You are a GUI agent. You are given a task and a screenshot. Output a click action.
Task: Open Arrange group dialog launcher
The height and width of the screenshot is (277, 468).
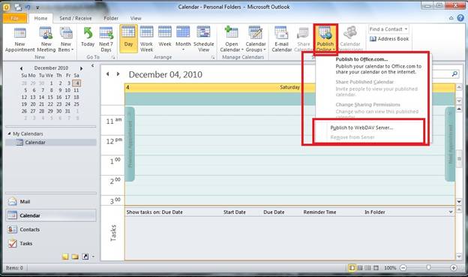(x=213, y=57)
